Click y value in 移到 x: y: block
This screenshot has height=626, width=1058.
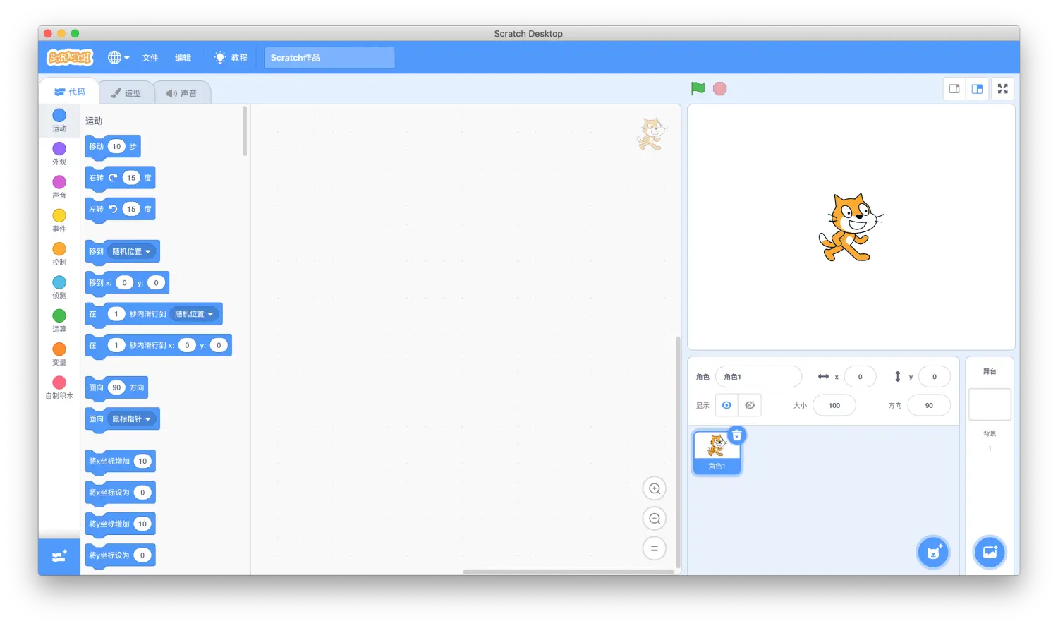click(156, 283)
